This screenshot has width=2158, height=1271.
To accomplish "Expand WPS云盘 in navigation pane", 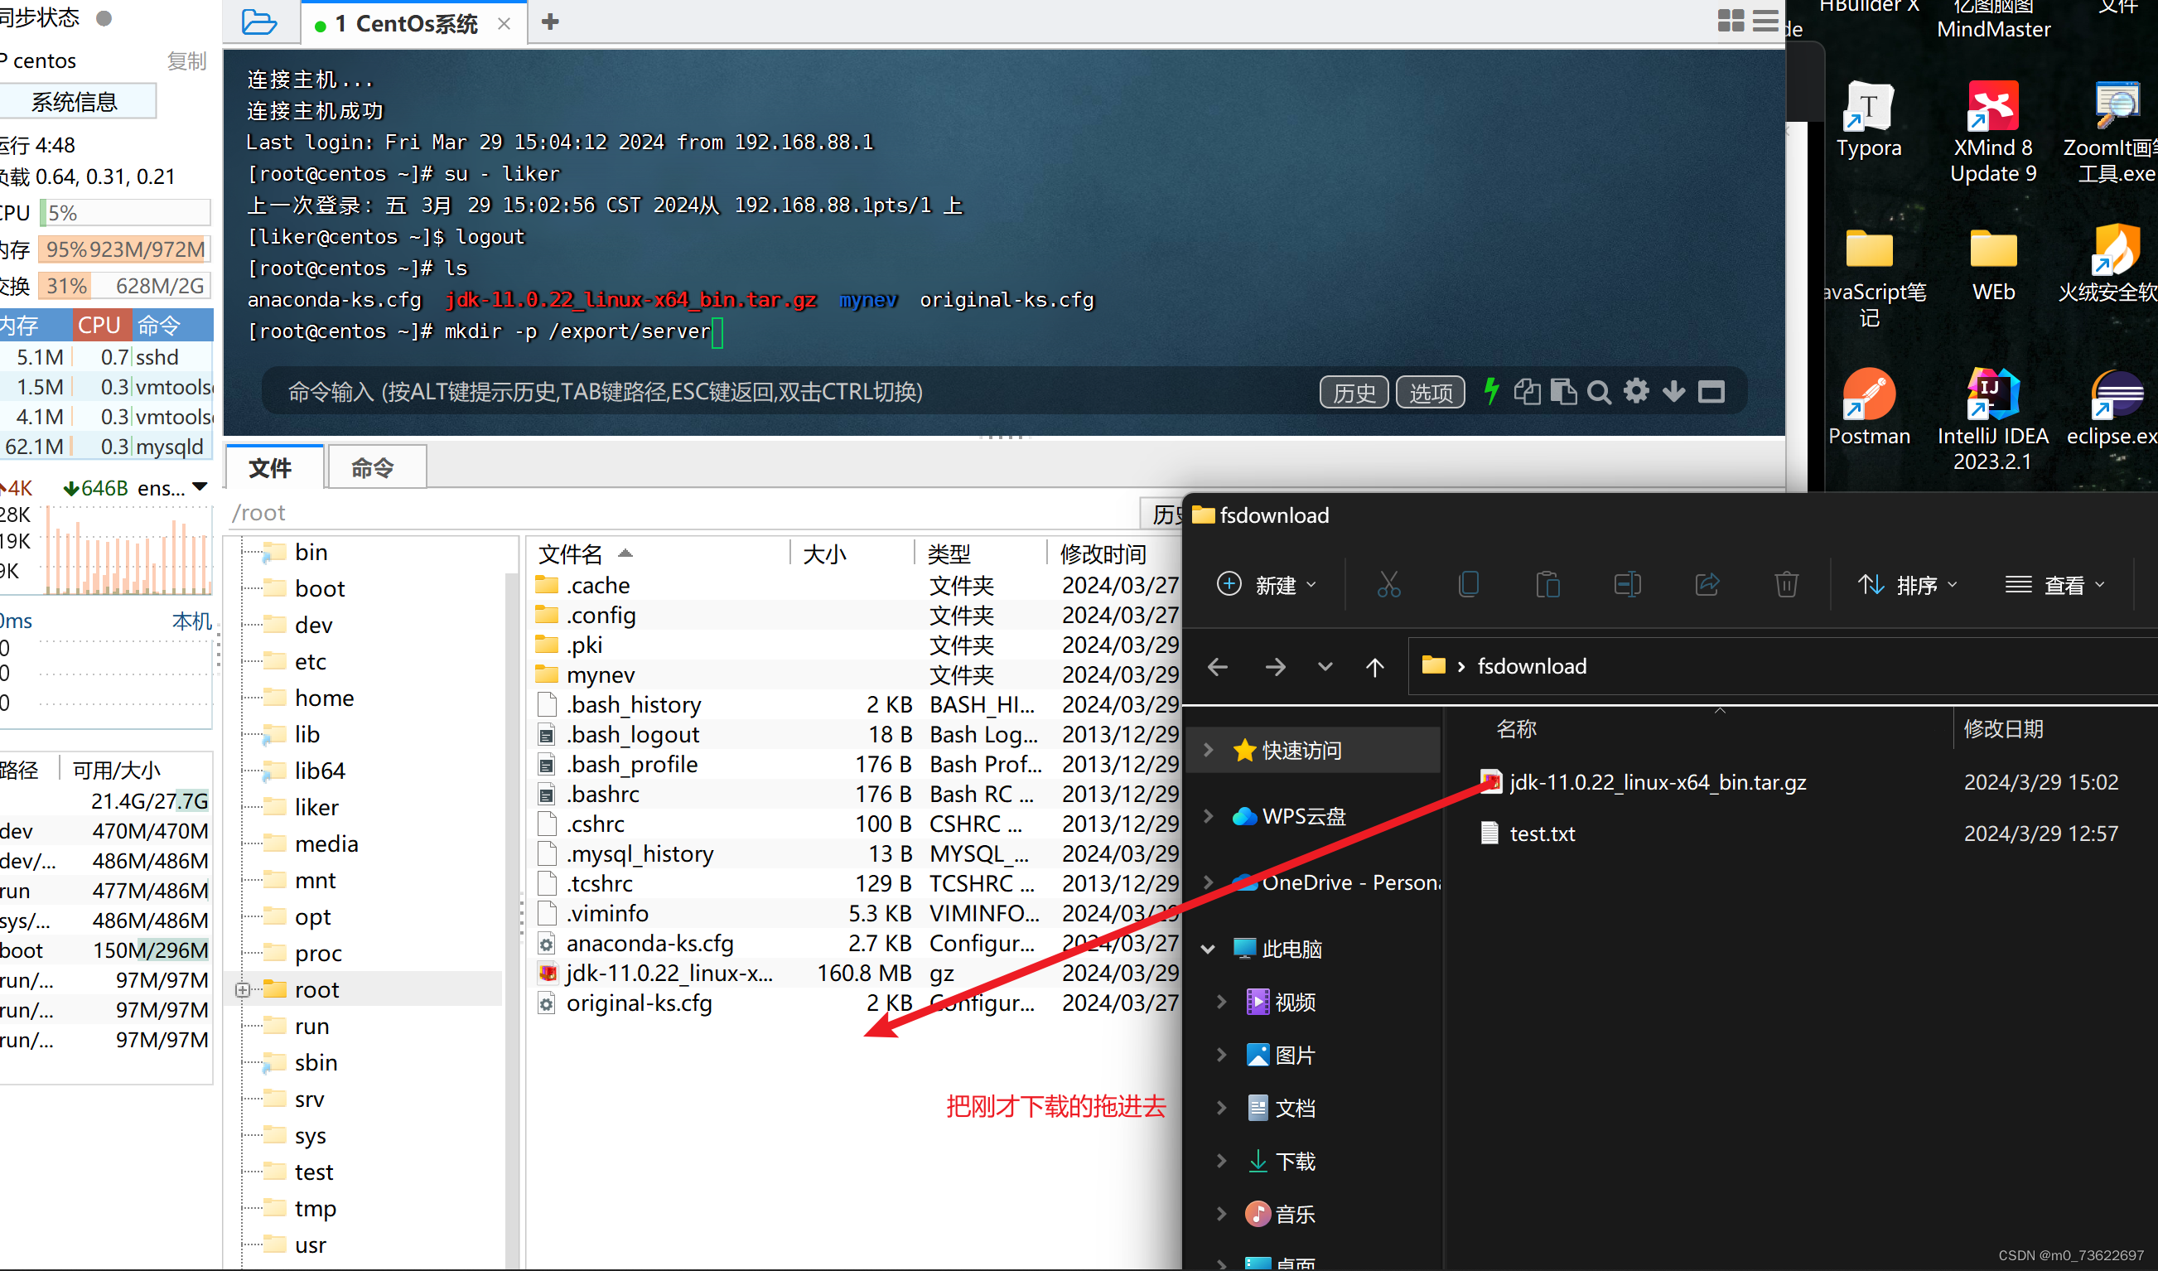I will pos(1209,816).
